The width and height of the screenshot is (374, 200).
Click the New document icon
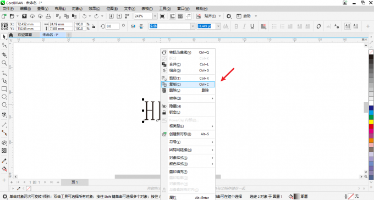click(4, 16)
